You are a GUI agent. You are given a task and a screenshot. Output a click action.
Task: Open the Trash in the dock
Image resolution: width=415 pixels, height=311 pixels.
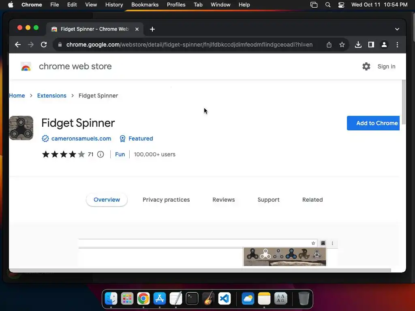304,298
